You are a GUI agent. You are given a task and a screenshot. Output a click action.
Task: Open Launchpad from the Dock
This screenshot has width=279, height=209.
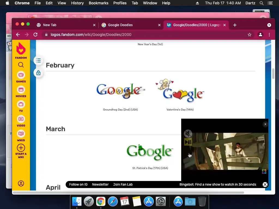pyautogui.click(x=89, y=202)
